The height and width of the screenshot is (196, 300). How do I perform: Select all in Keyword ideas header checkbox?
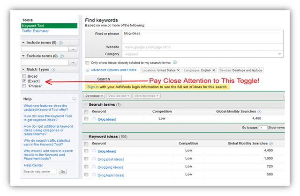(x=86, y=144)
